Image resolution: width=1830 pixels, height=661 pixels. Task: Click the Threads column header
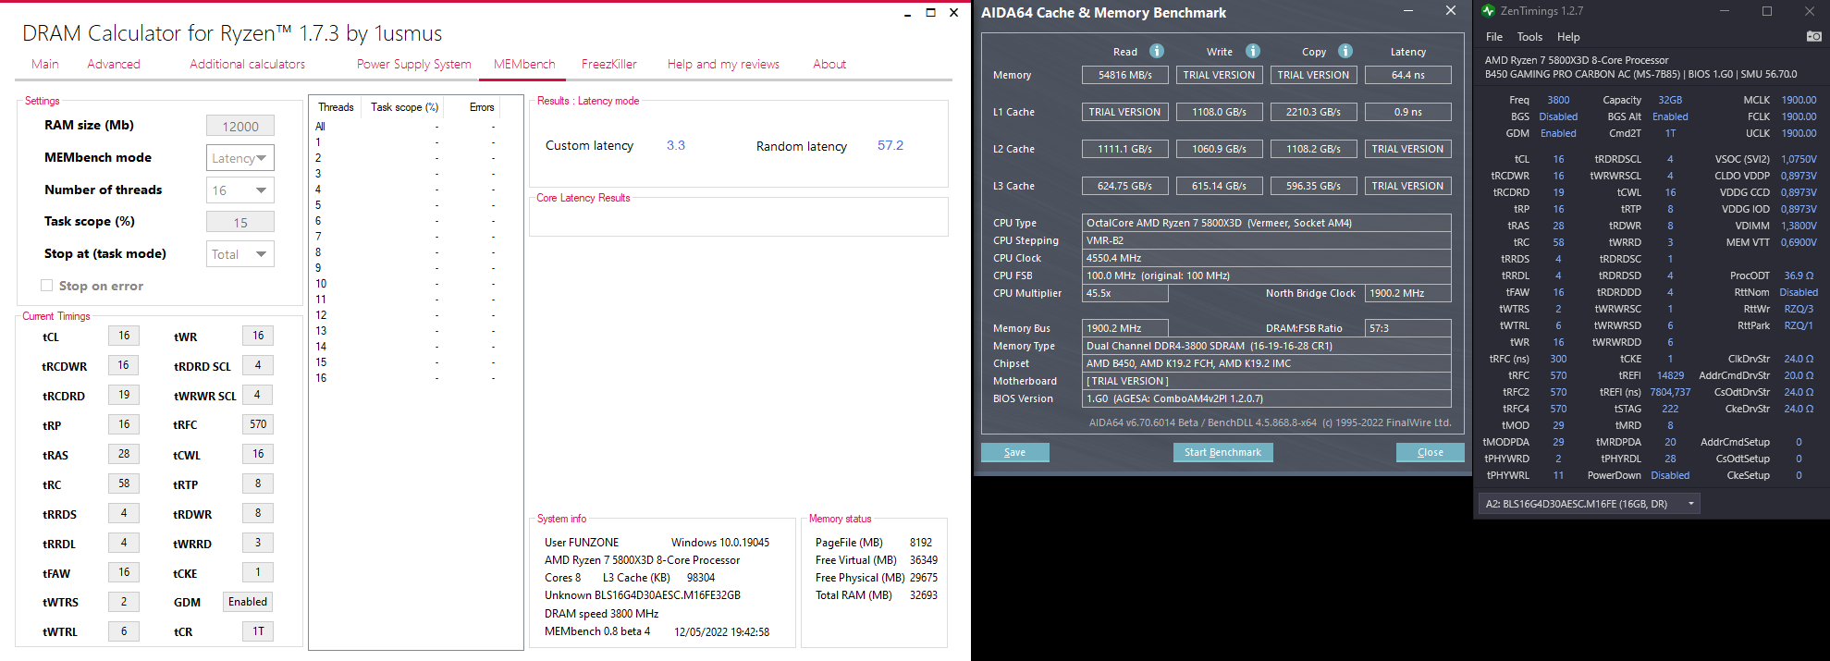click(x=336, y=107)
